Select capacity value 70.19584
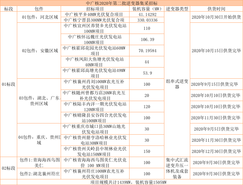The height and width of the screenshot is (185, 243). (x=147, y=51)
